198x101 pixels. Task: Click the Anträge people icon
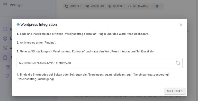5,5
